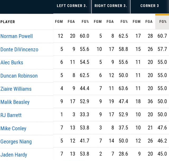This screenshot has height=161, width=169.
Task: Sort the table by PLAYER column header
Action: [x=8, y=22]
